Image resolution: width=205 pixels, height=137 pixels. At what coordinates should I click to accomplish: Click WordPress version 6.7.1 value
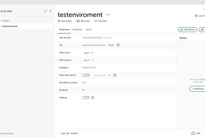click(x=84, y=83)
